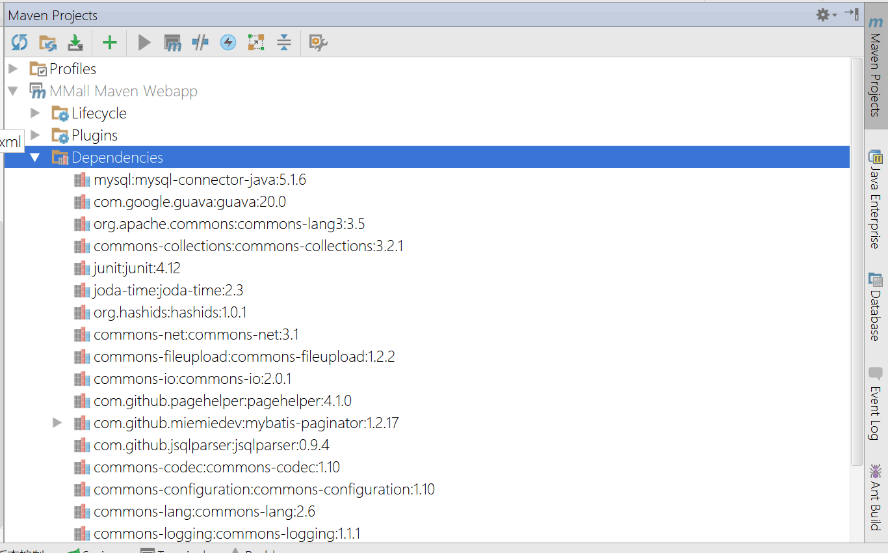The height and width of the screenshot is (553, 888).
Task: Run Maven build green play icon
Action: tap(144, 43)
